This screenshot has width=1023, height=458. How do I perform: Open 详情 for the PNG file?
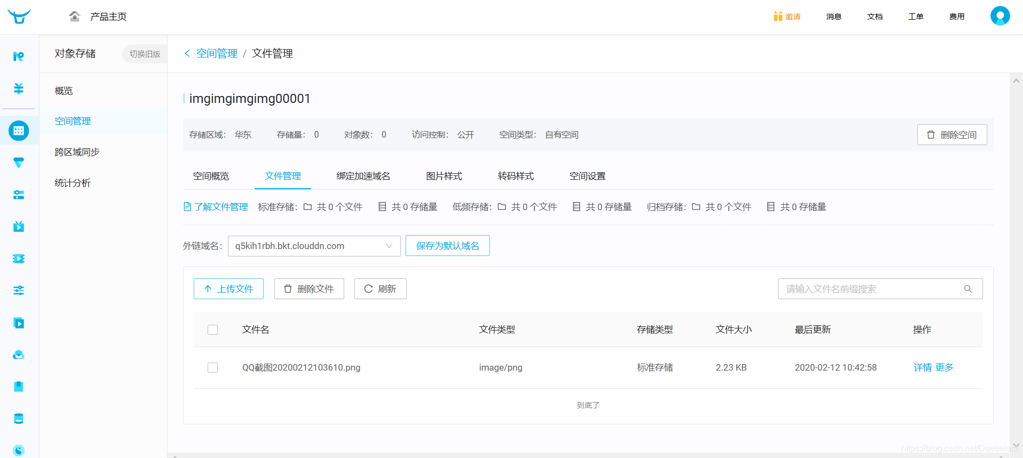[923, 367]
